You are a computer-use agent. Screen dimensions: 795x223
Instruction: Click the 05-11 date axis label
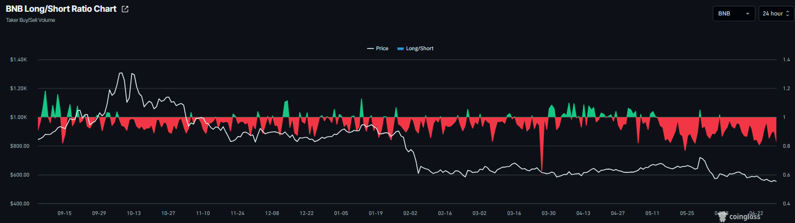click(x=652, y=213)
